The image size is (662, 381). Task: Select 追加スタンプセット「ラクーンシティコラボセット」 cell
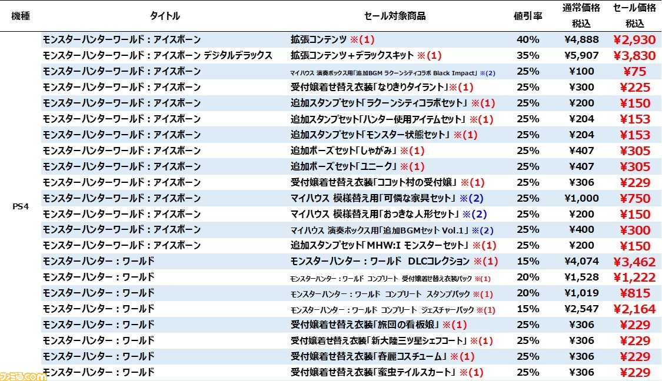392,103
